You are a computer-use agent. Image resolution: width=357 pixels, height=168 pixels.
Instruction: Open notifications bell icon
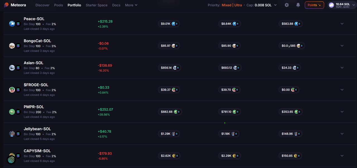pyautogui.click(x=298, y=5)
